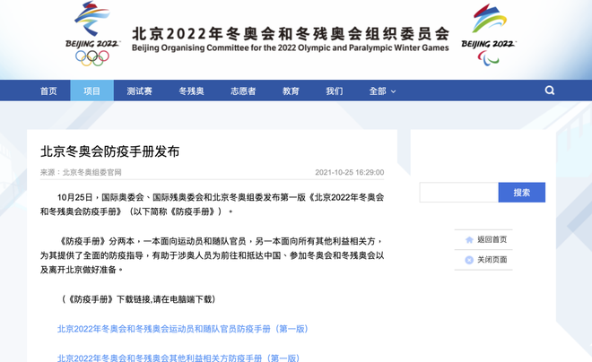
Task: Focus the sidebar search input field
Action: [x=458, y=193]
